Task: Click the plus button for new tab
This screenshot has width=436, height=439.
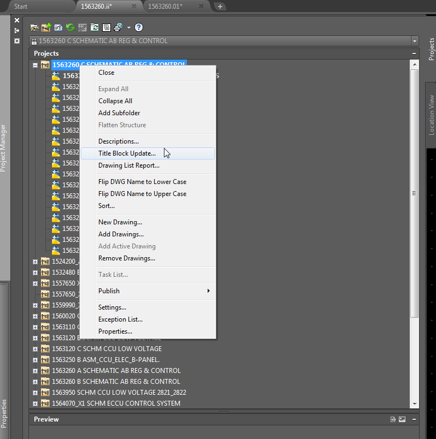Action: tap(220, 7)
